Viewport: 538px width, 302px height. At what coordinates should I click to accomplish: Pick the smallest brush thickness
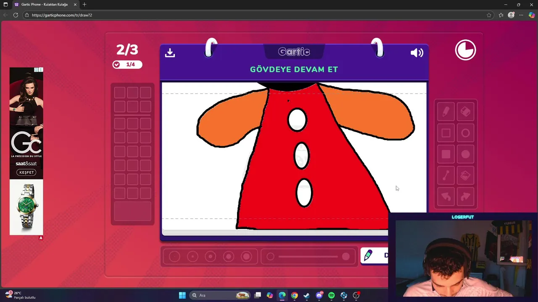click(174, 256)
